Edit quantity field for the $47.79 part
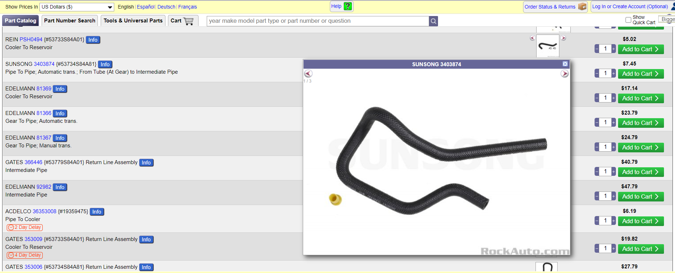 (x=605, y=196)
